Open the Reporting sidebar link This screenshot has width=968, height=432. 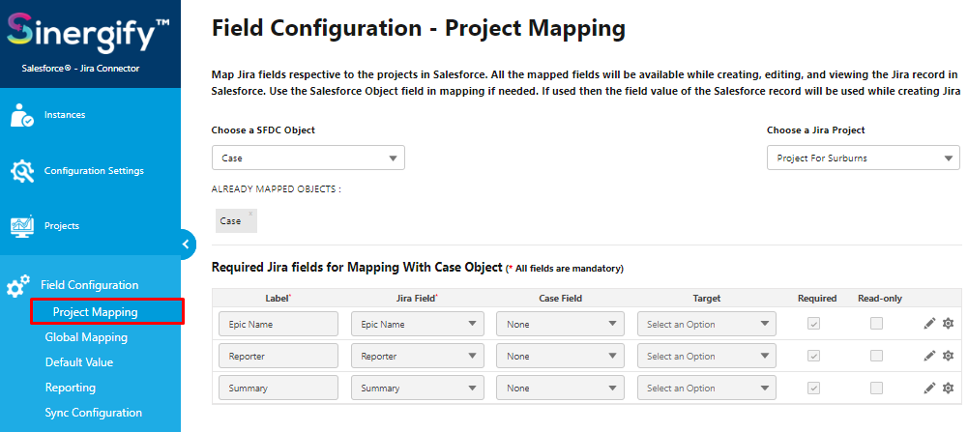coord(71,388)
